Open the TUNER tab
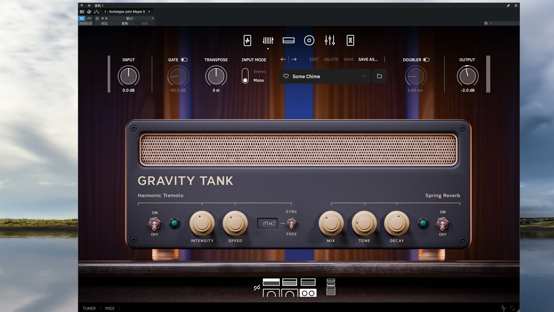This screenshot has width=554, height=312. 89,308
